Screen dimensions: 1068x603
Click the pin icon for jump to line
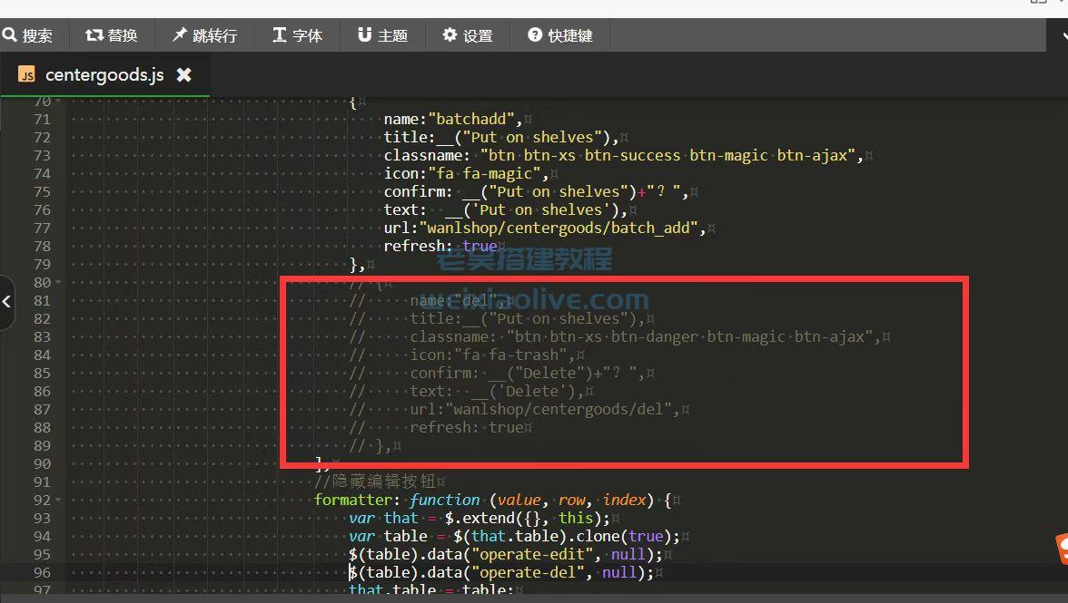point(179,35)
